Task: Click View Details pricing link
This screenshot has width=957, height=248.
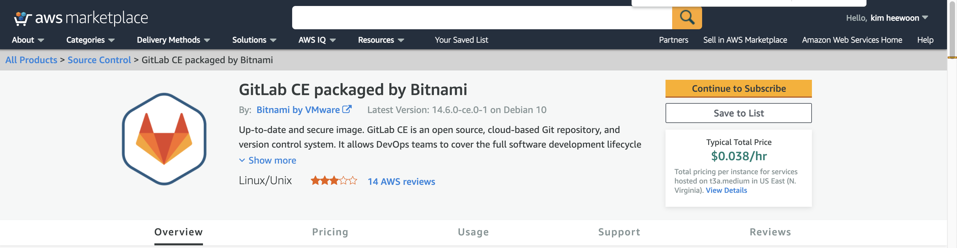Action: click(x=726, y=190)
